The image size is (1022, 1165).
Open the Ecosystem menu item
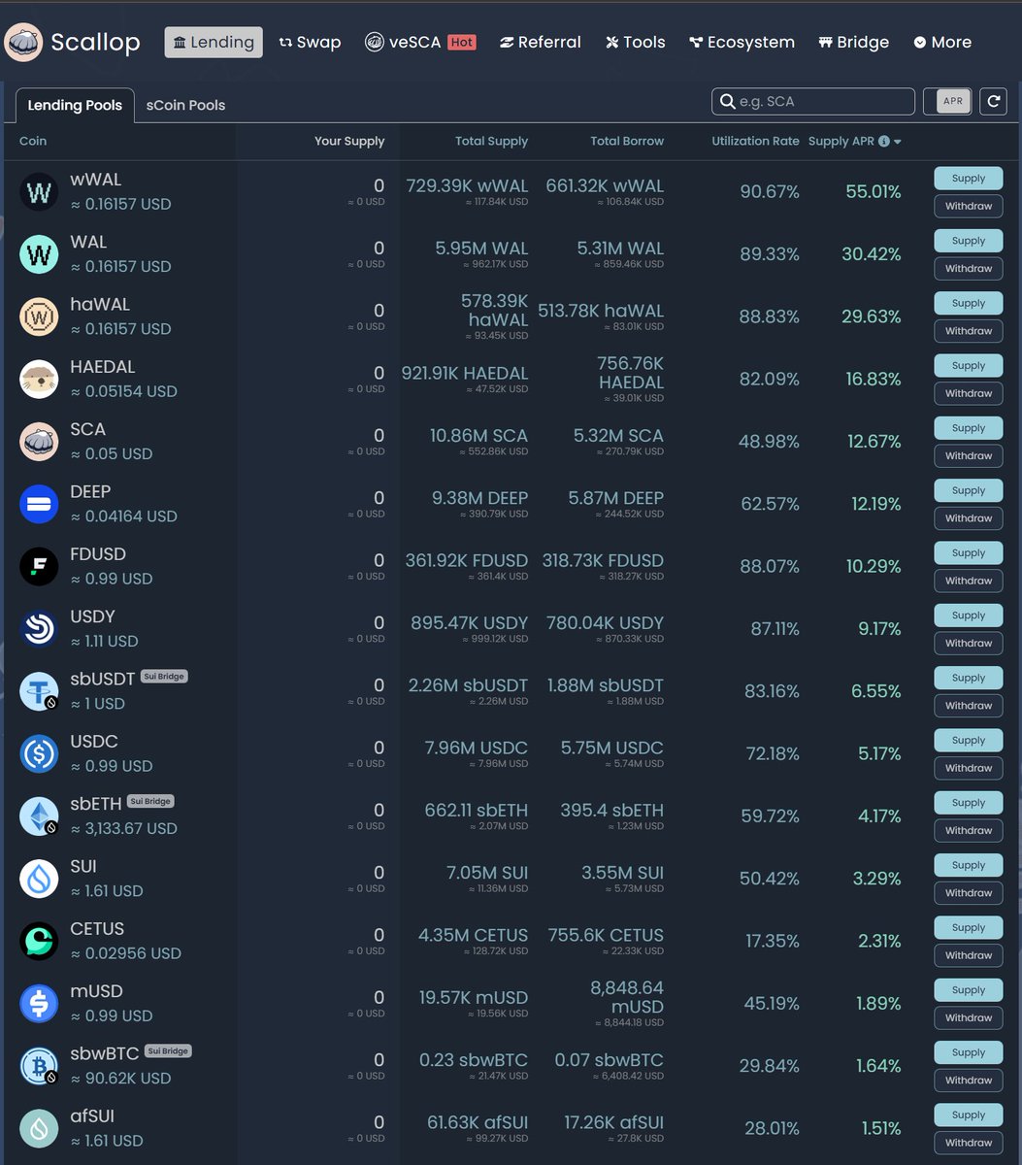point(742,43)
